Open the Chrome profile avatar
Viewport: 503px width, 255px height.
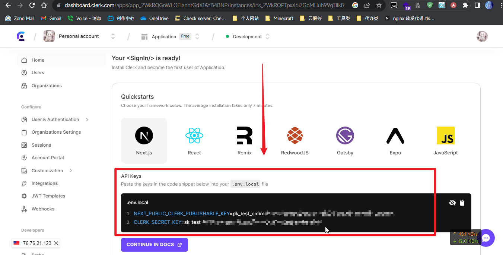[489, 5]
